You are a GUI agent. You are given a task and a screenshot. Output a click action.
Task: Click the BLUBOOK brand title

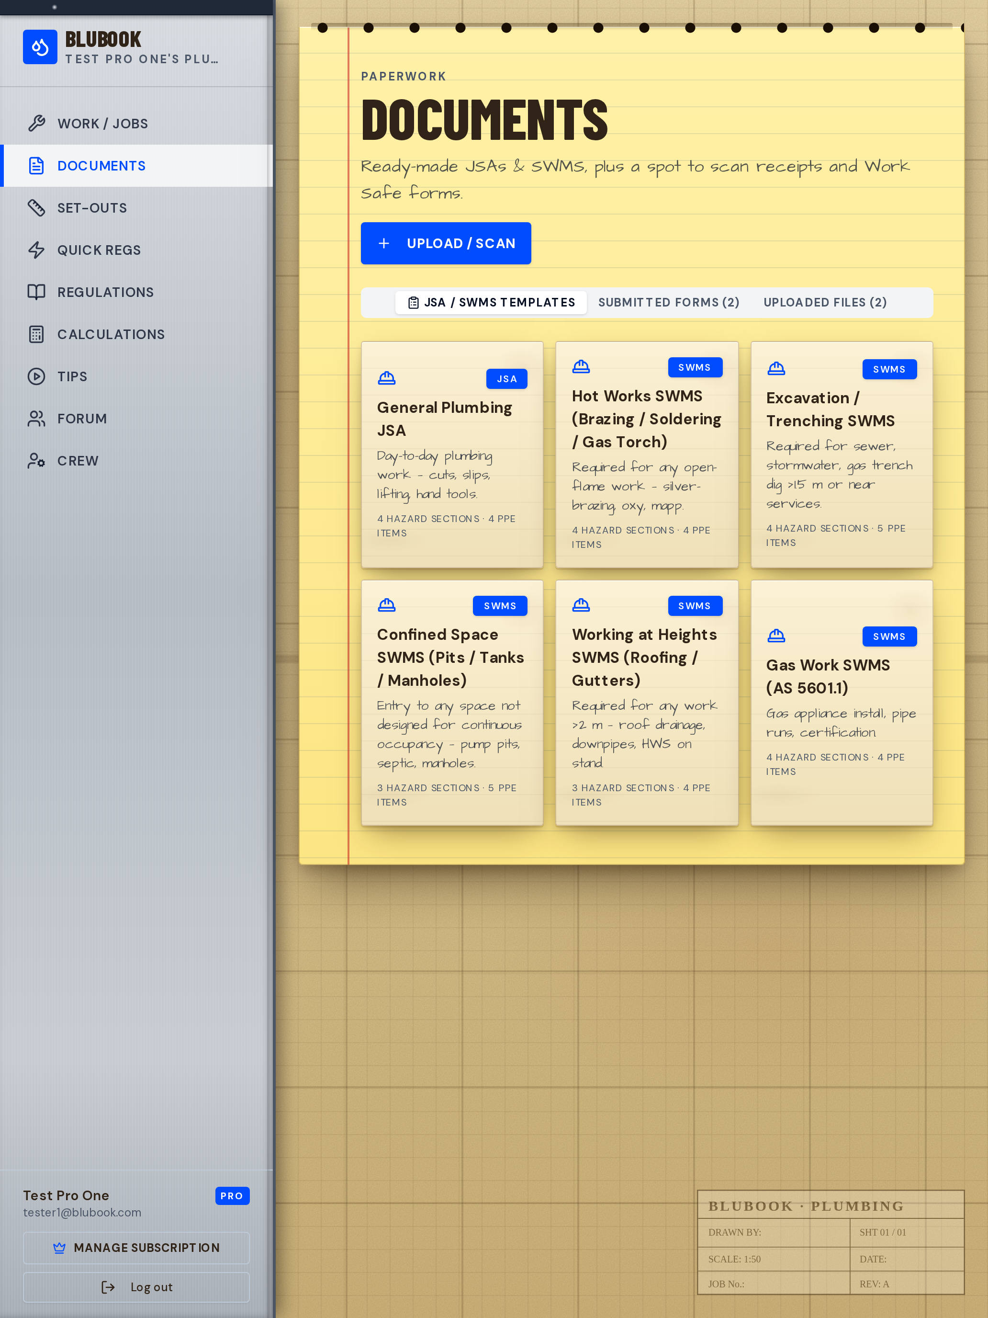pyautogui.click(x=103, y=39)
